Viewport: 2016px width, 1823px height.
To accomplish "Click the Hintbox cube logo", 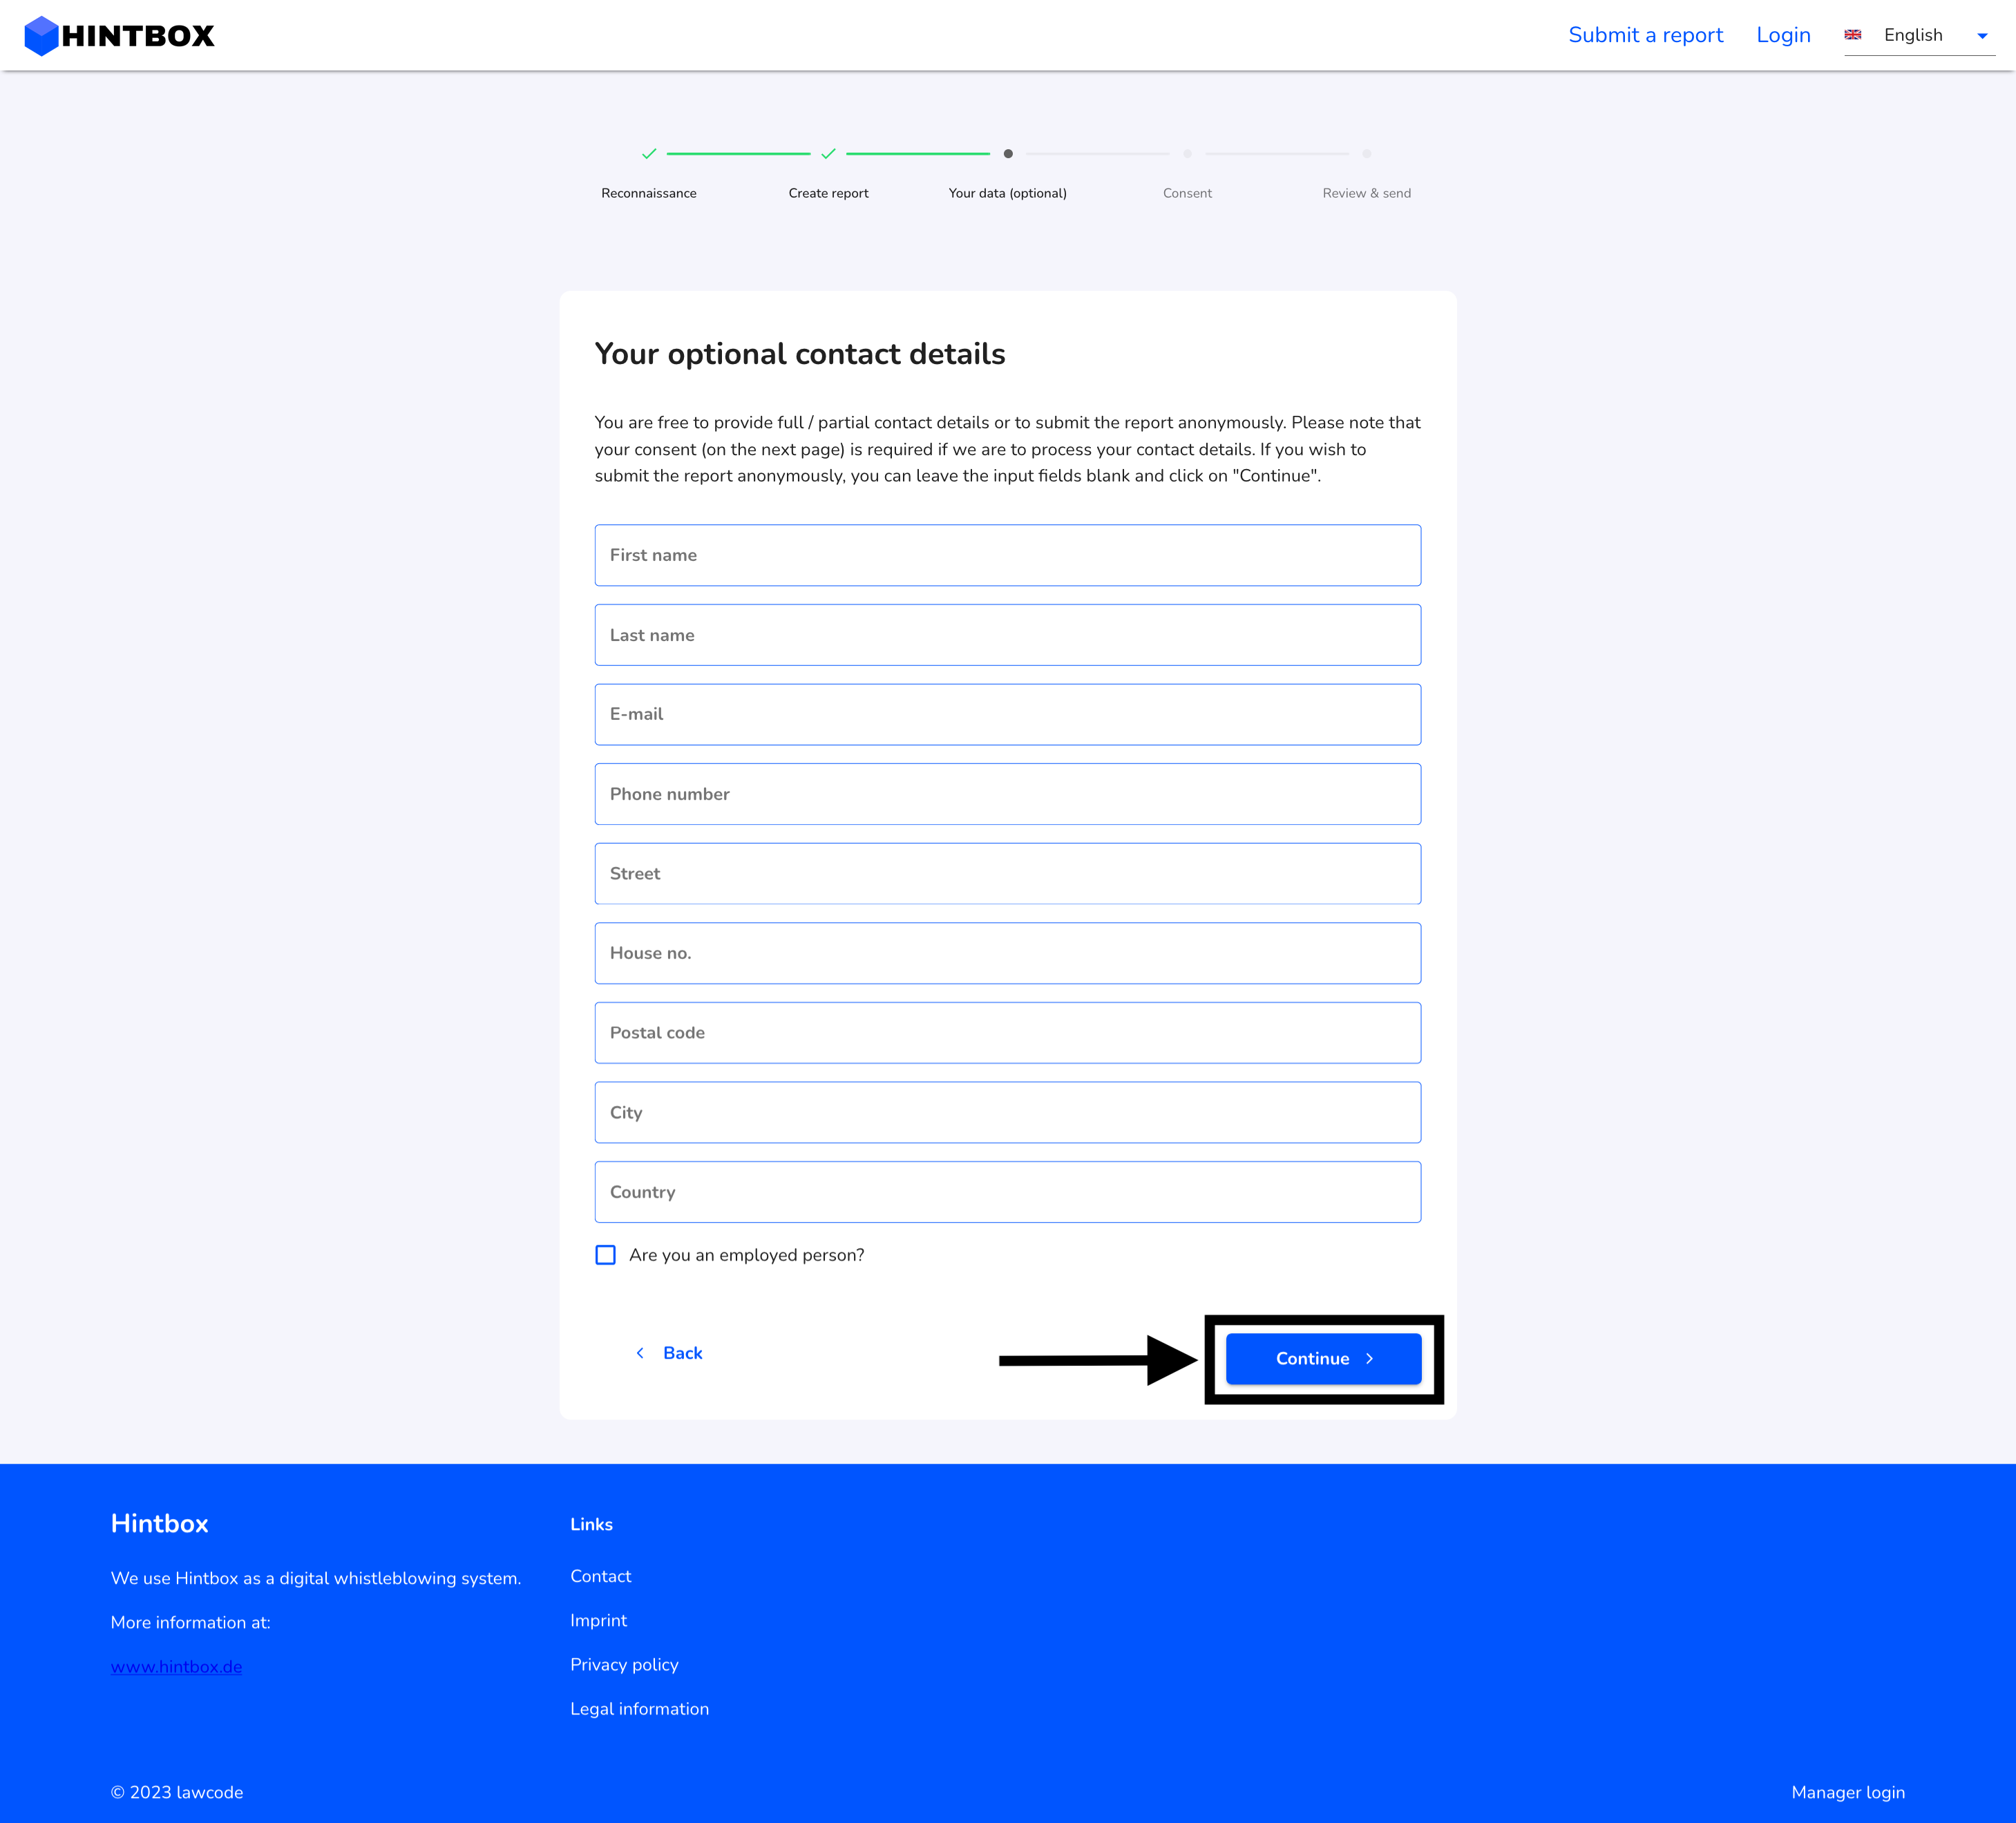I will coord(41,36).
